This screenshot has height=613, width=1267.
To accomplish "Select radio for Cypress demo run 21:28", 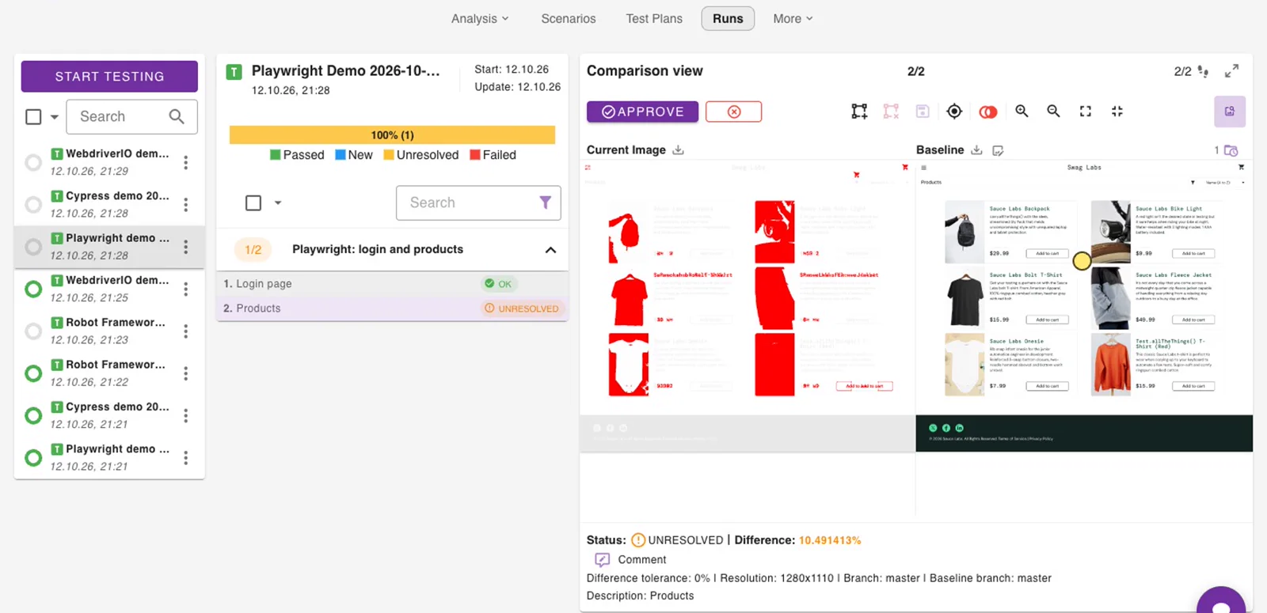I will coord(33,205).
